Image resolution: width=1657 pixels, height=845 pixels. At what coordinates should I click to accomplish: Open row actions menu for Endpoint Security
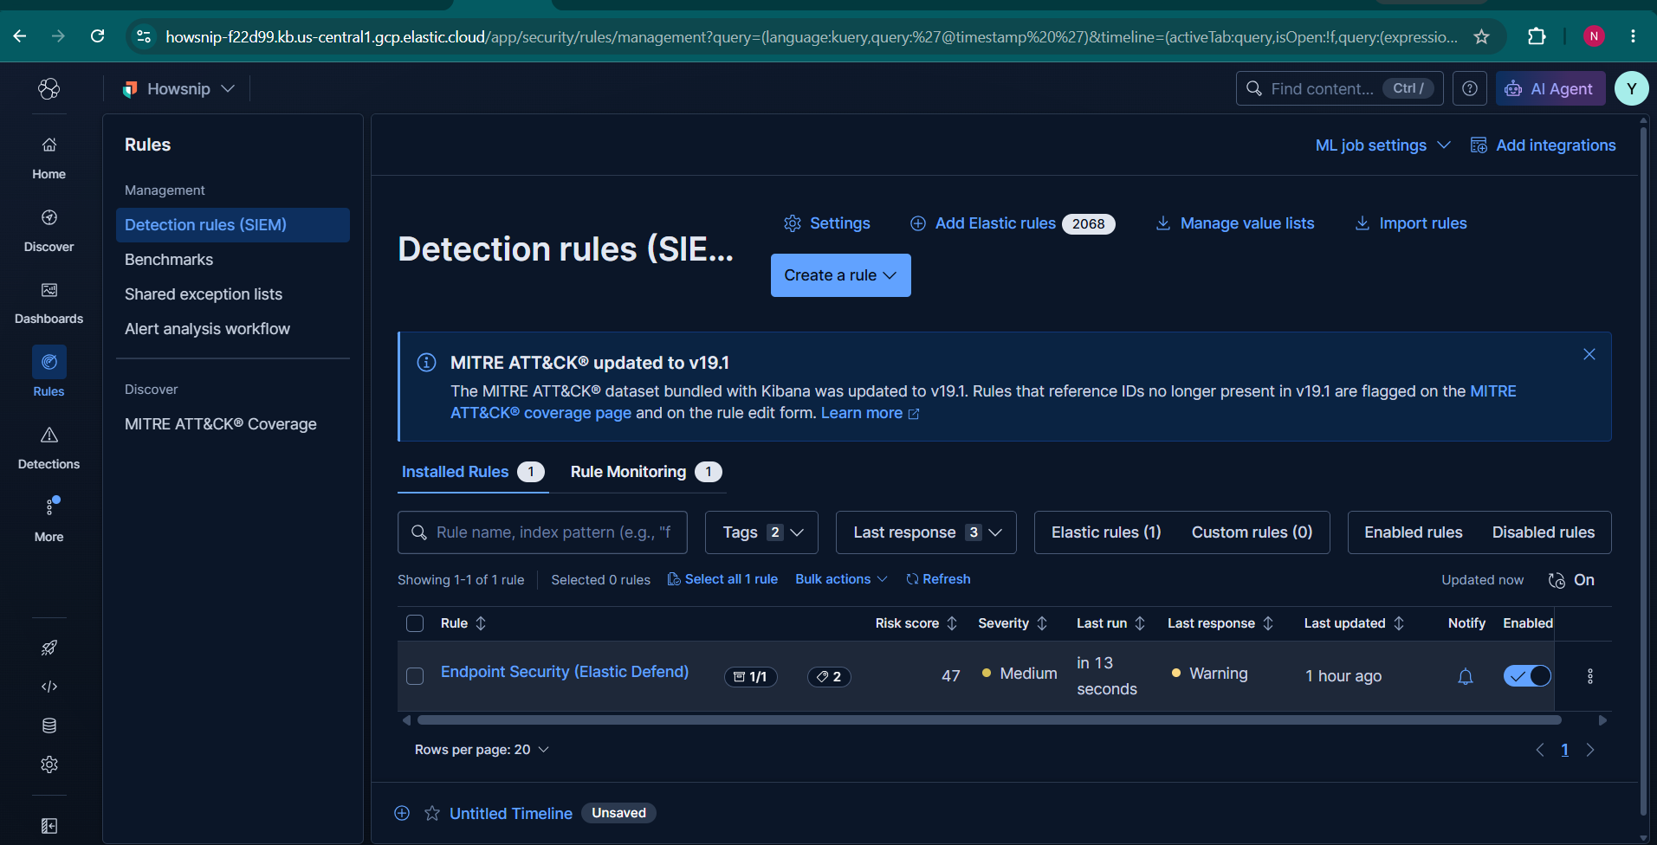[1590, 676]
